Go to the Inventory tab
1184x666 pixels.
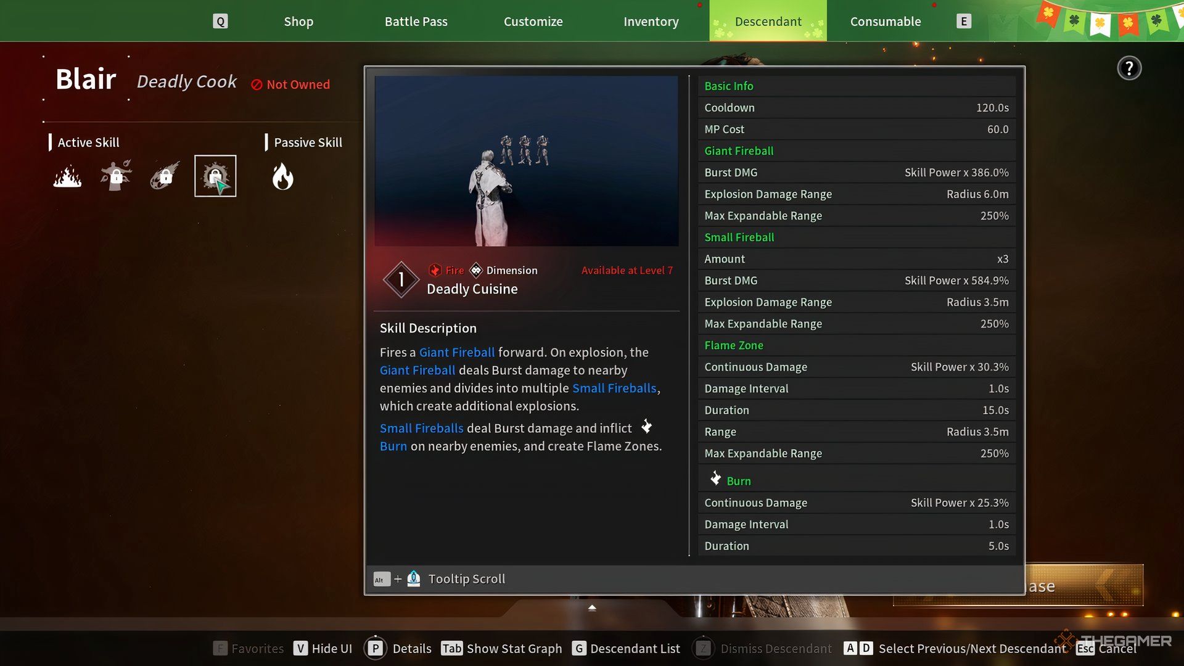(651, 22)
